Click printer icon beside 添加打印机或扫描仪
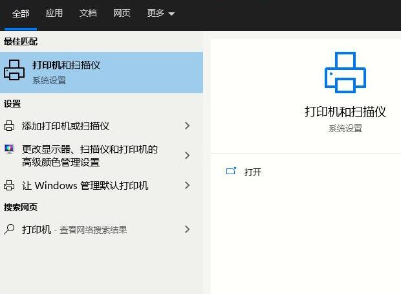Viewport: 401px width, 294px height. 9,126
